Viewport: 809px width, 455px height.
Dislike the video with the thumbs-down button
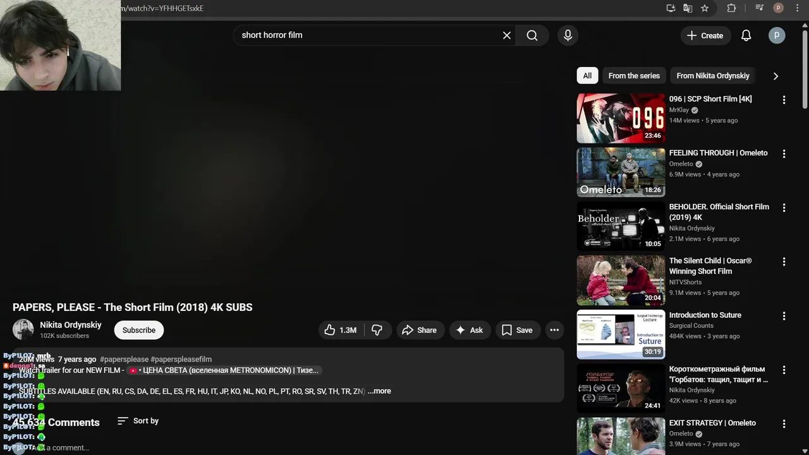(377, 330)
